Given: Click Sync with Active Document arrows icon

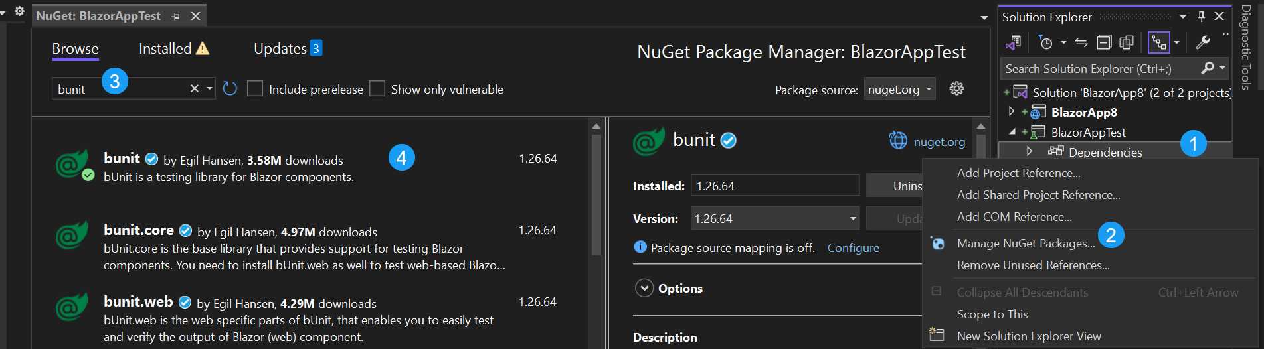Looking at the screenshot, I should [1081, 43].
